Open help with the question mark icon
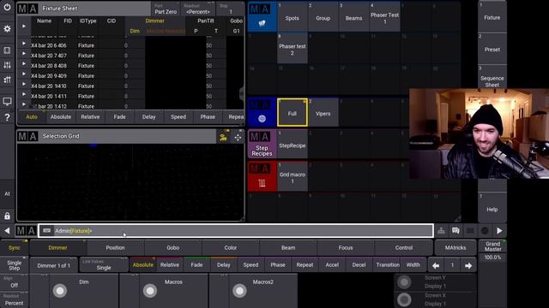Image resolution: width=549 pixels, height=308 pixels. (x=7, y=117)
